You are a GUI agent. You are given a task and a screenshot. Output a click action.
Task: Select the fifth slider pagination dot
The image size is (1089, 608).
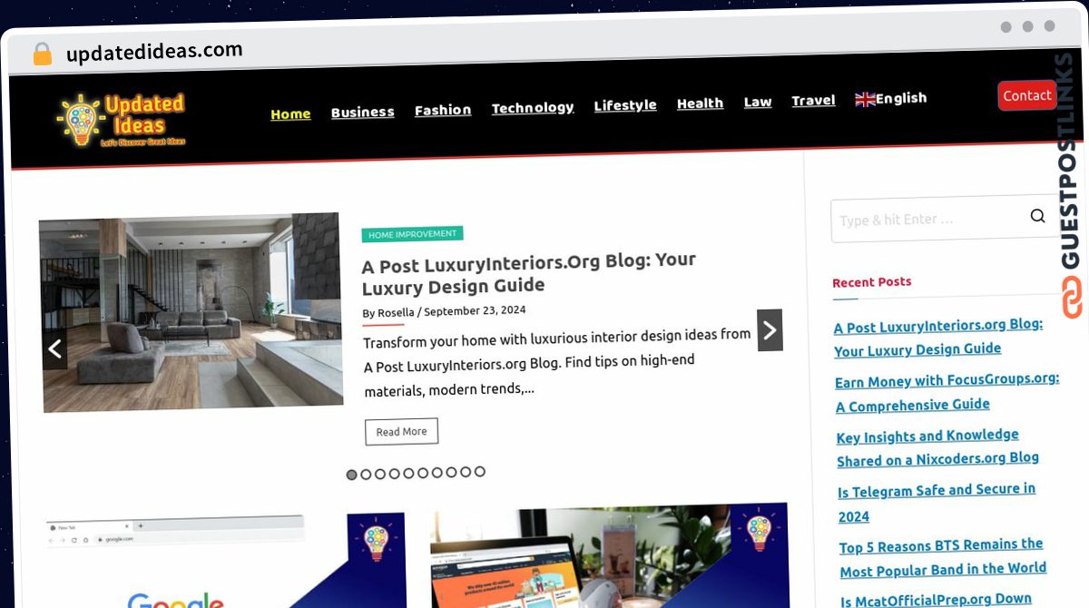coord(408,474)
